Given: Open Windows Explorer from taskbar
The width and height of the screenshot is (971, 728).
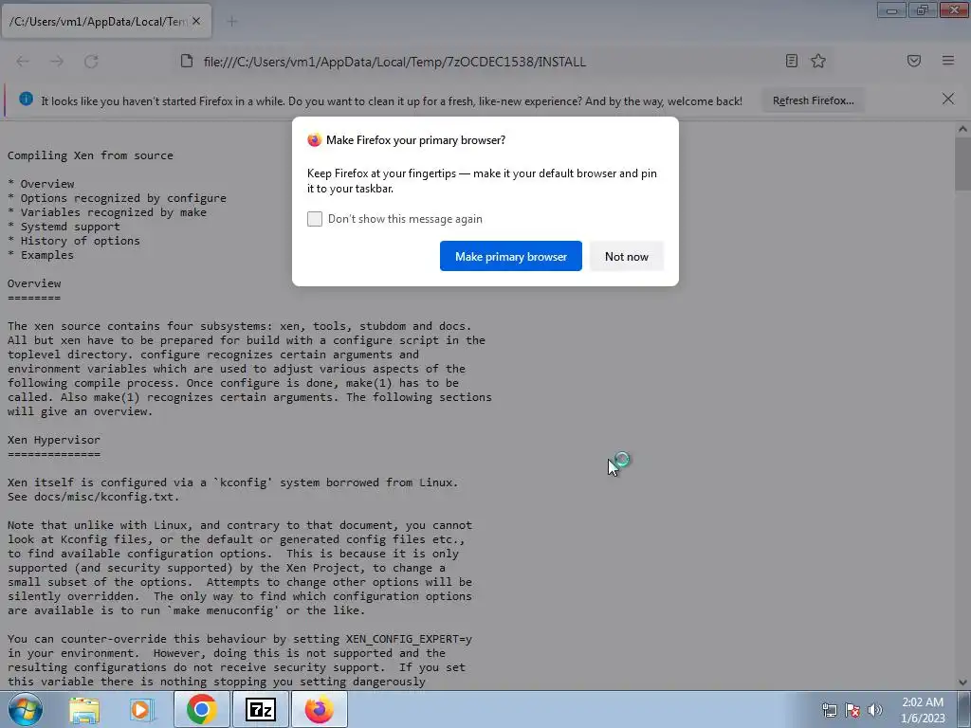Looking at the screenshot, I should click(x=84, y=710).
